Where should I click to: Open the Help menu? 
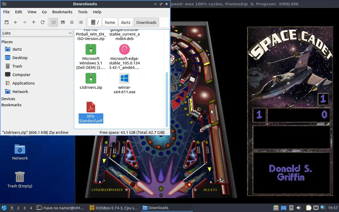point(97,12)
